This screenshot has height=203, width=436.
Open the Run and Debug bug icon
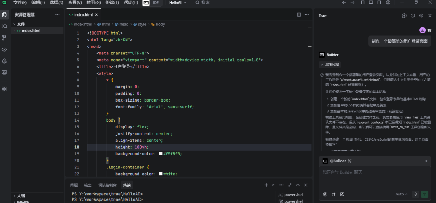[x=4, y=61]
